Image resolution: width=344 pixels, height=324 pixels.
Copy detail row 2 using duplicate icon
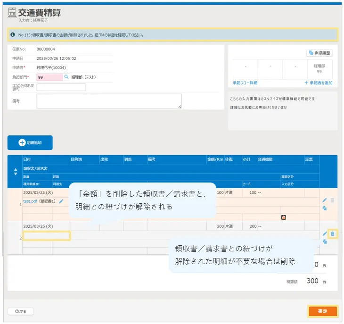pos(325,241)
